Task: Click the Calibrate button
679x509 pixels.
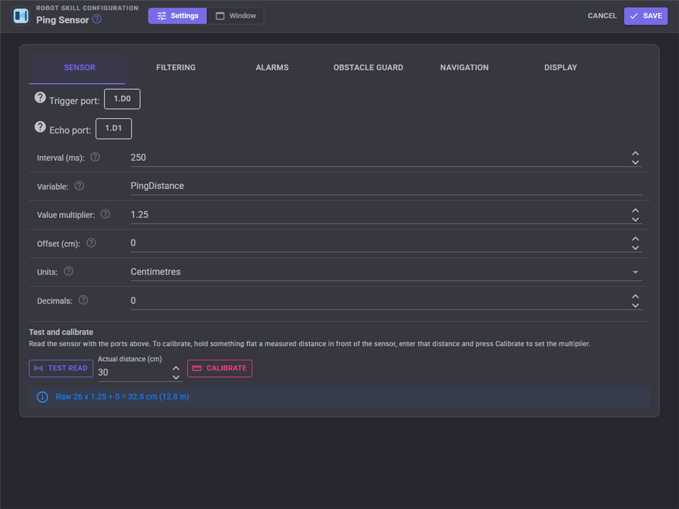Action: tap(219, 368)
